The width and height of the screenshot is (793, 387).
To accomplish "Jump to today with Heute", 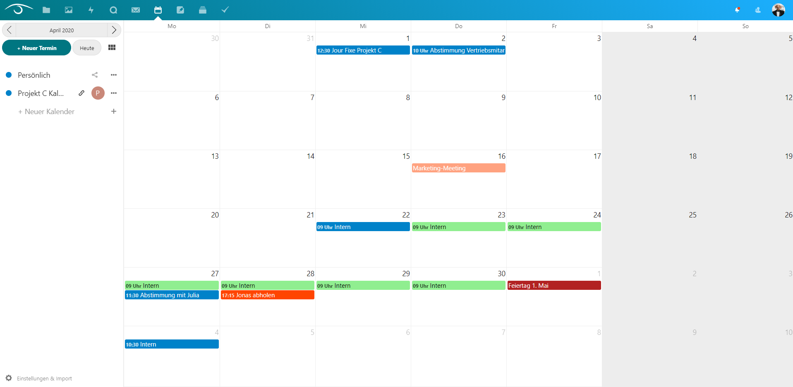I will click(x=87, y=48).
